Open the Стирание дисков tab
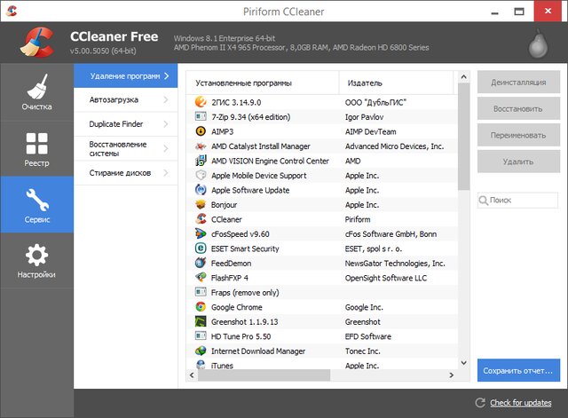The image size is (568, 418). coord(126,173)
